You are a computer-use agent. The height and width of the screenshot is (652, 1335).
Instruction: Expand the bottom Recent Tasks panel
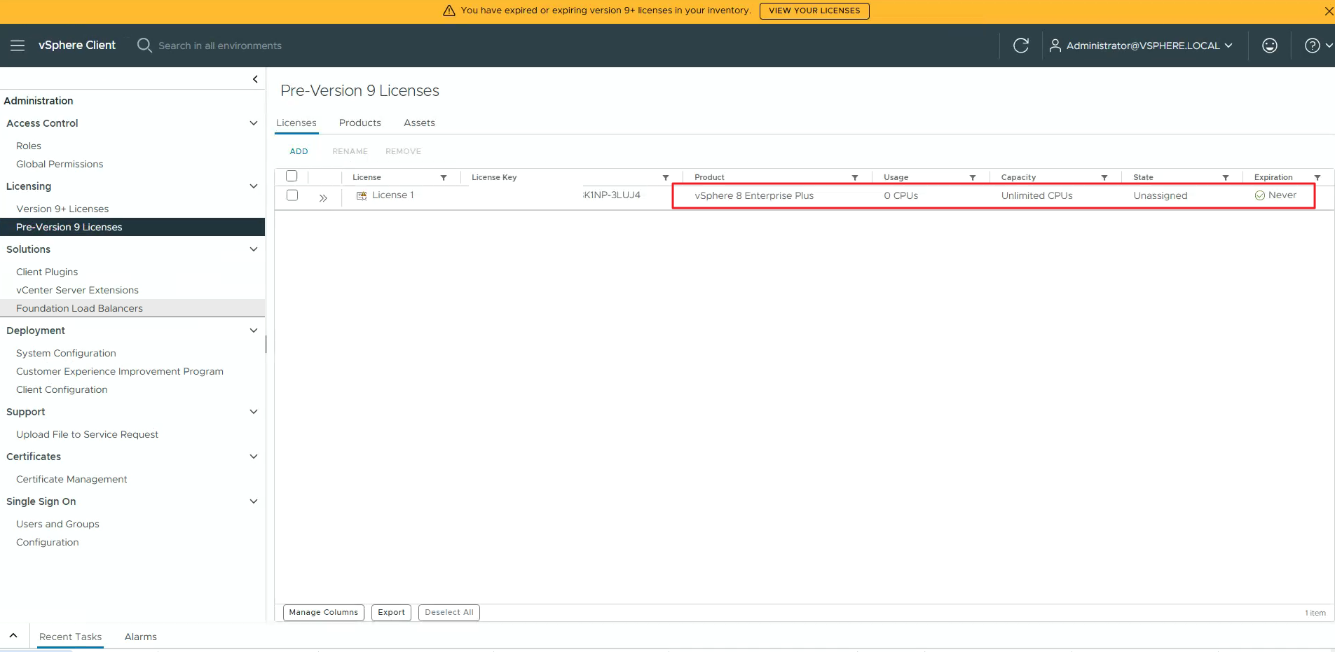click(x=13, y=636)
